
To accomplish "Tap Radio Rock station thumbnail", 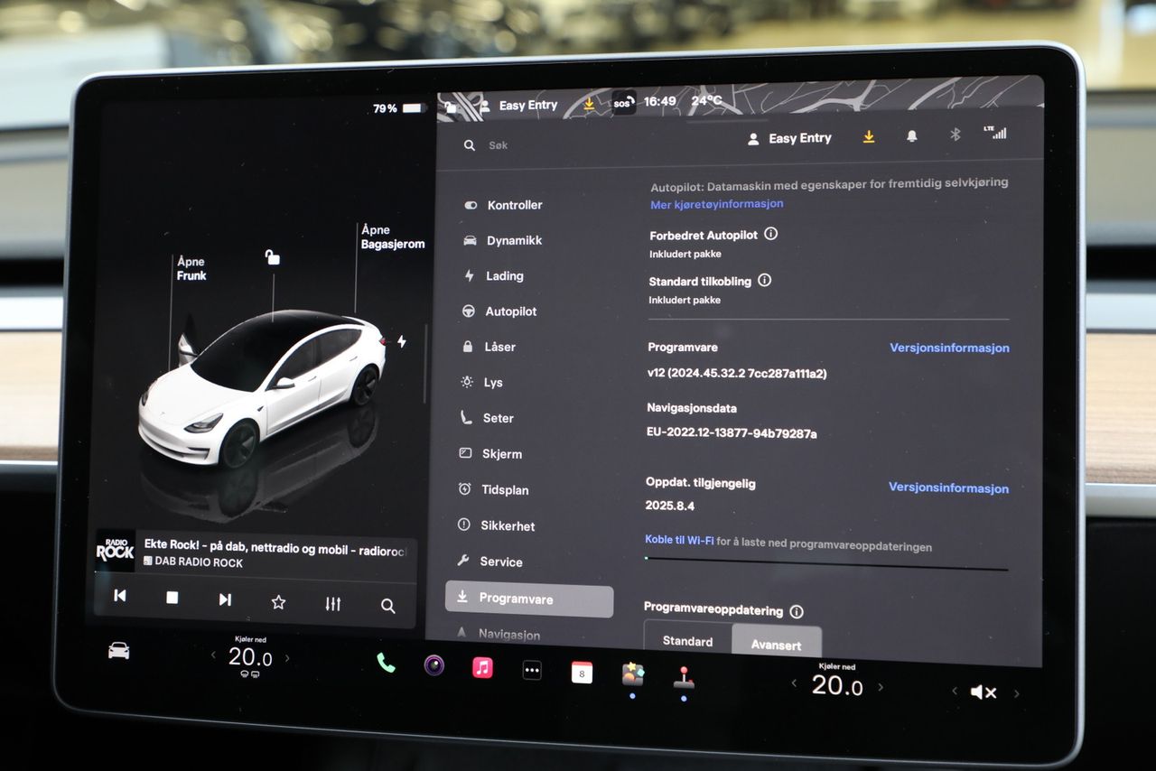I will (116, 550).
